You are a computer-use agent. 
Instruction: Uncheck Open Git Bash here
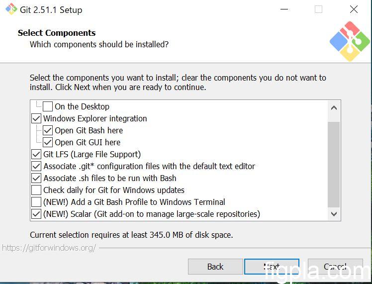coord(48,130)
